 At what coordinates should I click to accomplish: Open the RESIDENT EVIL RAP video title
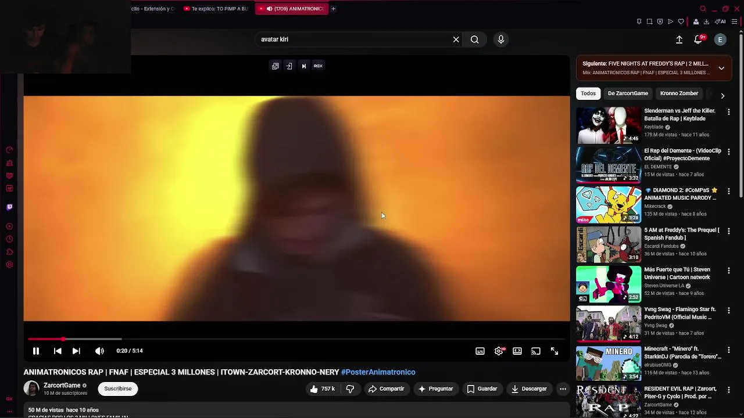coord(680,392)
